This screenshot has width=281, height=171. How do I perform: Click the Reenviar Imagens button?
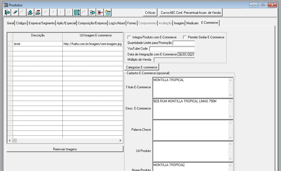coord(65,149)
